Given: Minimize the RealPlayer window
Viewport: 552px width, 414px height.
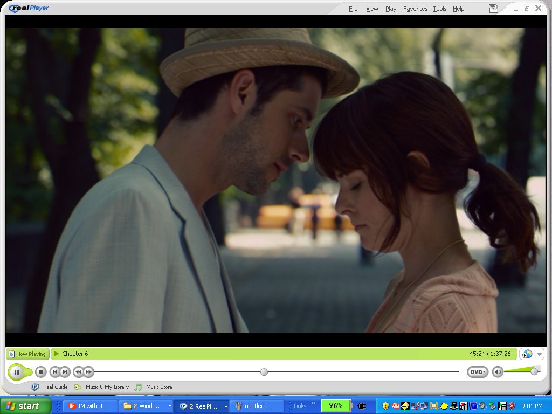Looking at the screenshot, I should tap(516, 9).
